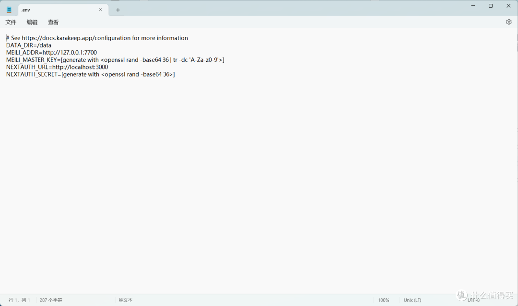The height and width of the screenshot is (306, 518).
Task: Open the 100% zoom level indicator
Action: coord(384,300)
